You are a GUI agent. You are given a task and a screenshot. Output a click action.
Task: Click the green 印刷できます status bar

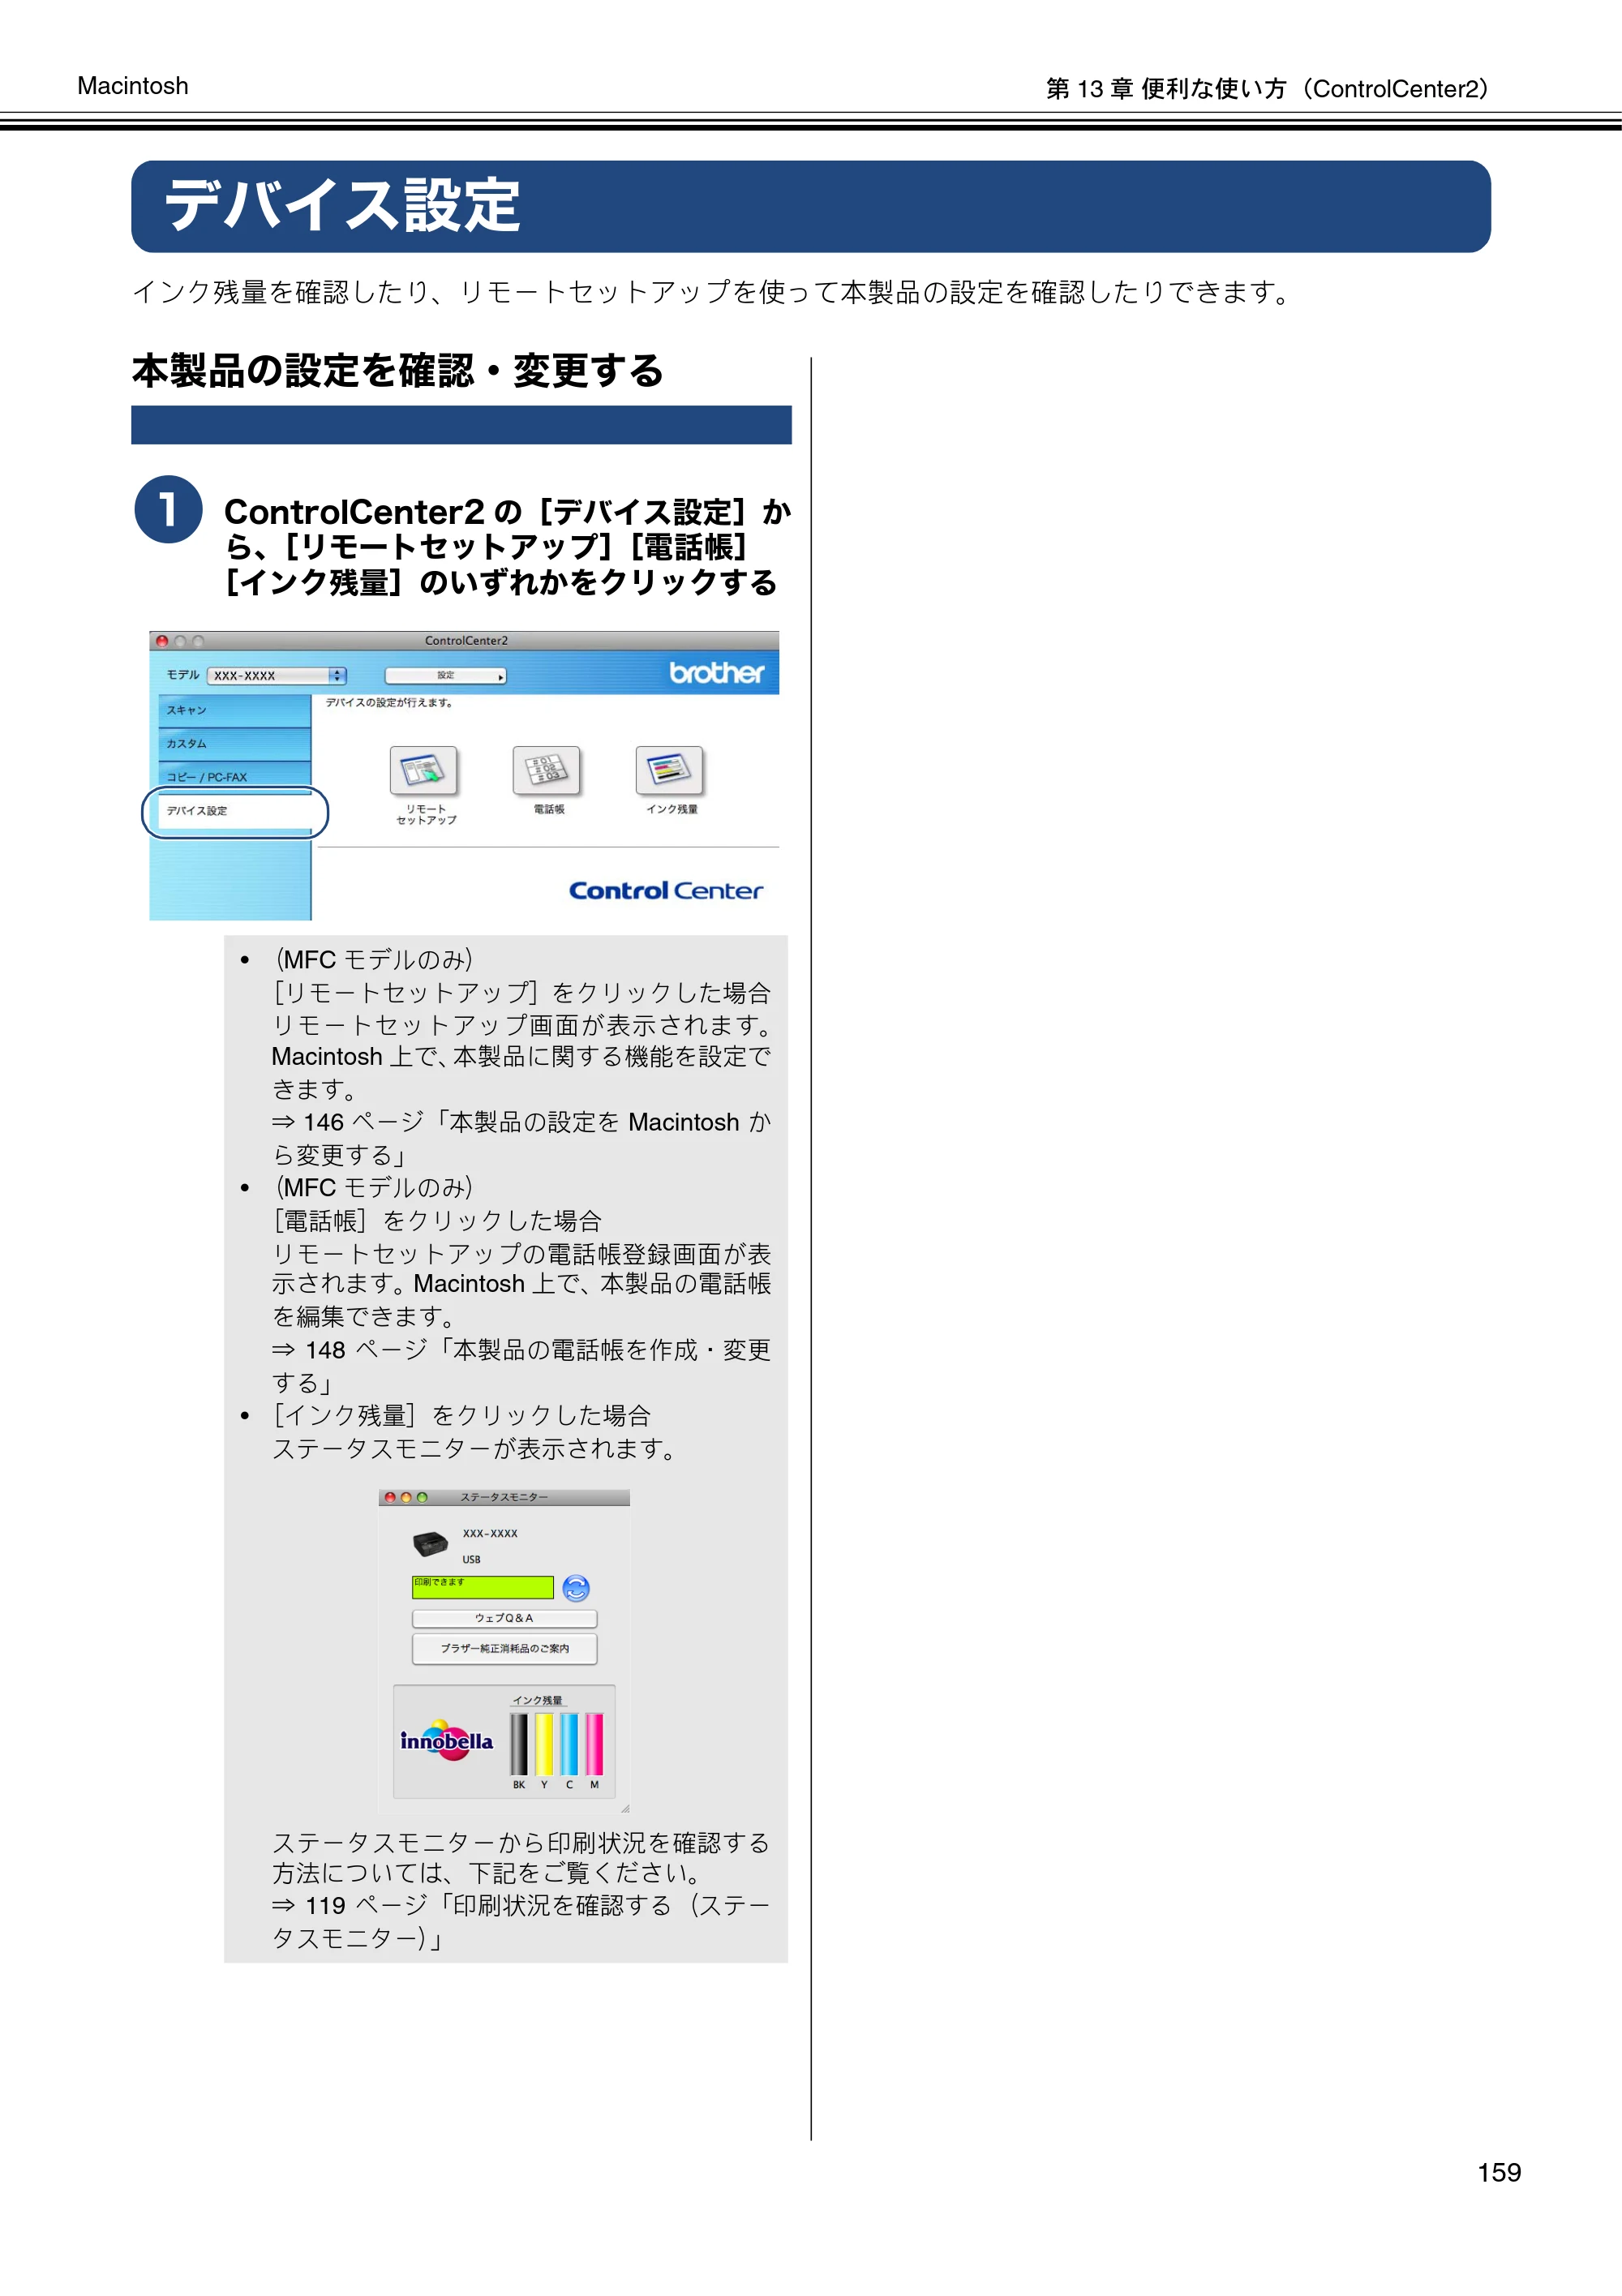[482, 1587]
